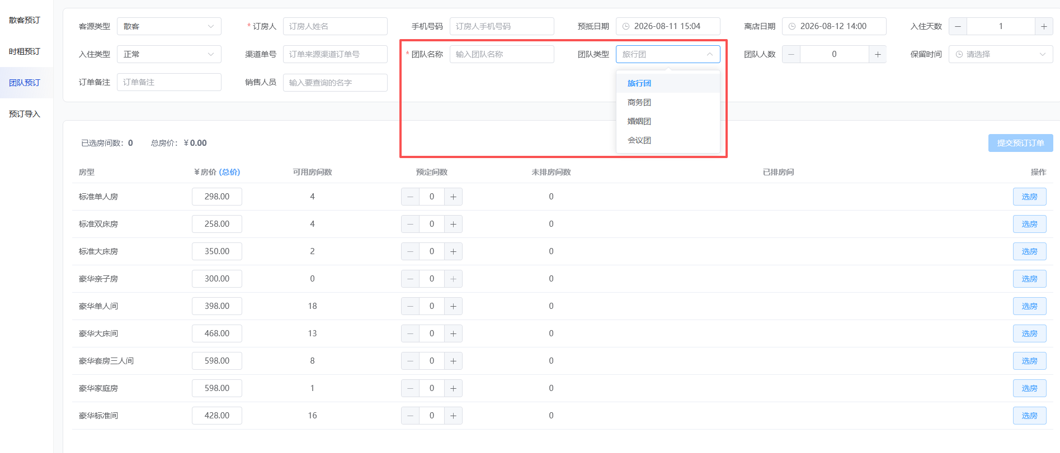Click the 订单备注 input field
The width and height of the screenshot is (1060, 453).
(x=169, y=82)
